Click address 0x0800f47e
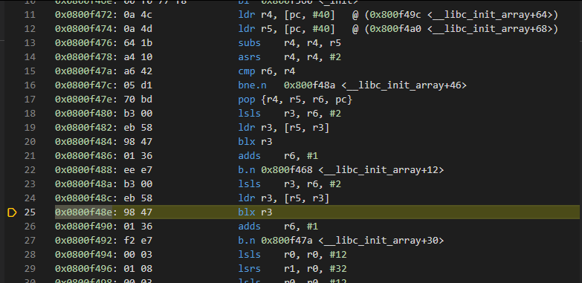This screenshot has height=283, width=582. [x=83, y=100]
